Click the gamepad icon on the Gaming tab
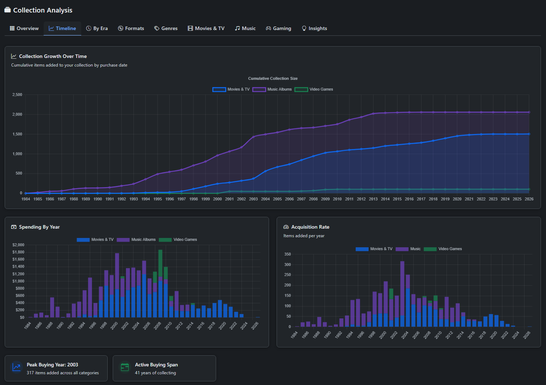The height and width of the screenshot is (385, 546). [268, 28]
